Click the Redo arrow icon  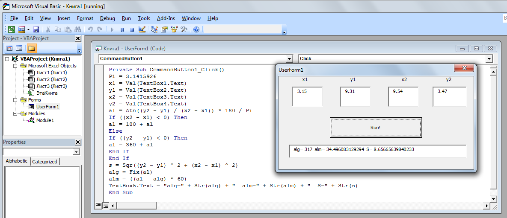click(x=100, y=30)
